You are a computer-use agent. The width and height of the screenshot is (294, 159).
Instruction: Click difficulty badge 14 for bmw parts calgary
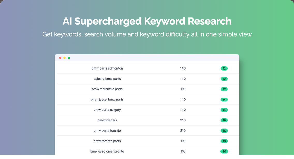pyautogui.click(x=224, y=110)
